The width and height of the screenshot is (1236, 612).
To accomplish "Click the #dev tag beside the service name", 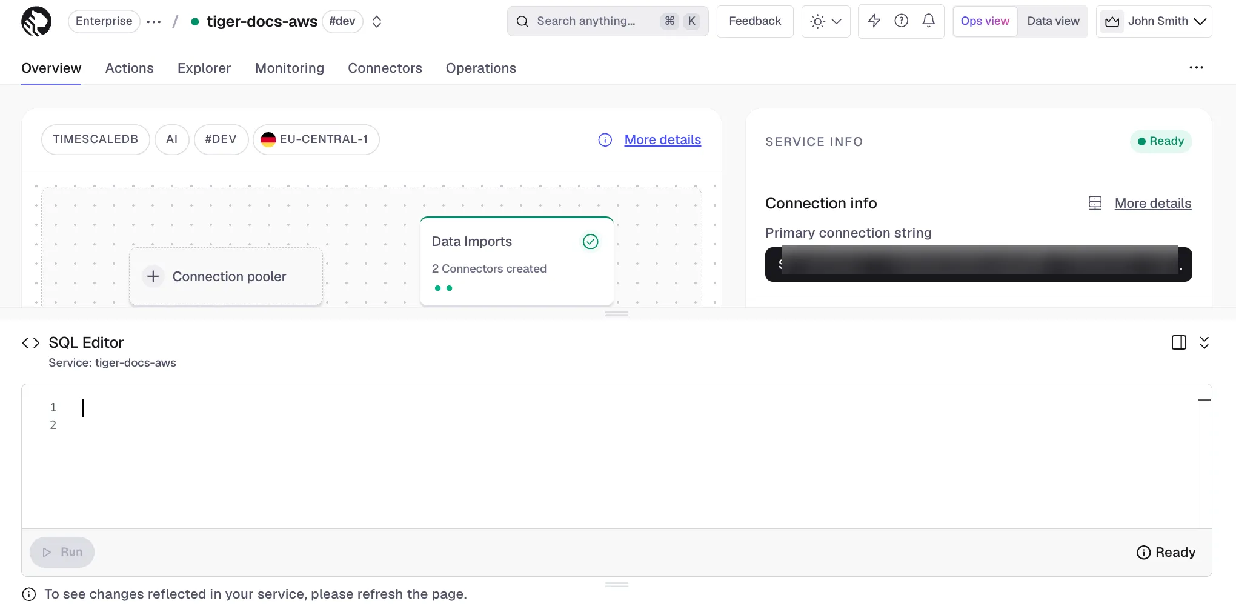I will tap(342, 21).
